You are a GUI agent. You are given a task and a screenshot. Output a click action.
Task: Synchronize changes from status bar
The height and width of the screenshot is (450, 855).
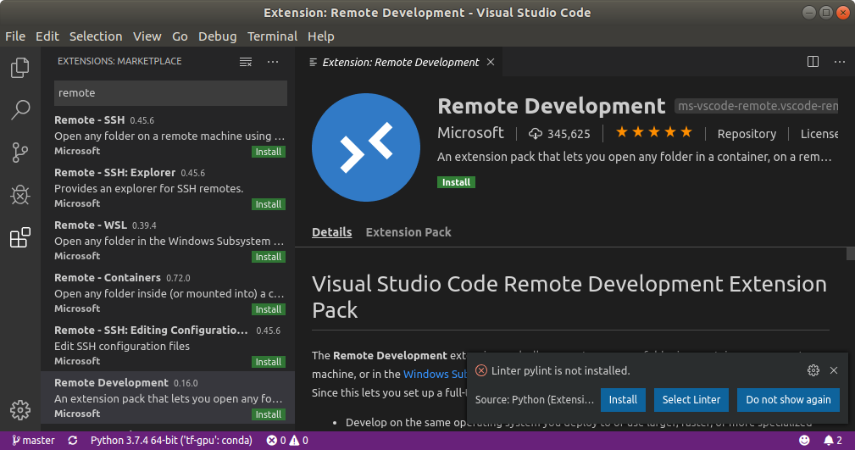click(73, 440)
